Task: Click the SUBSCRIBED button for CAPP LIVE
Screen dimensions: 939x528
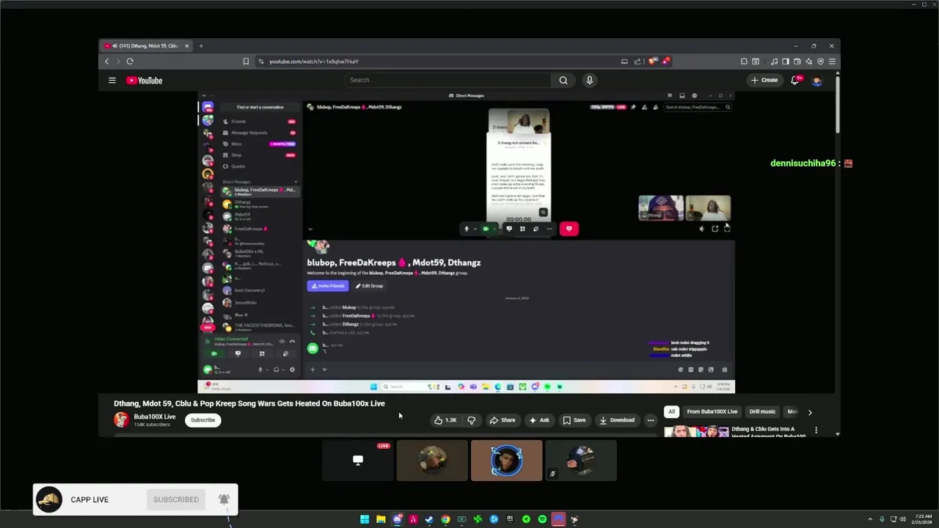Action: click(176, 500)
